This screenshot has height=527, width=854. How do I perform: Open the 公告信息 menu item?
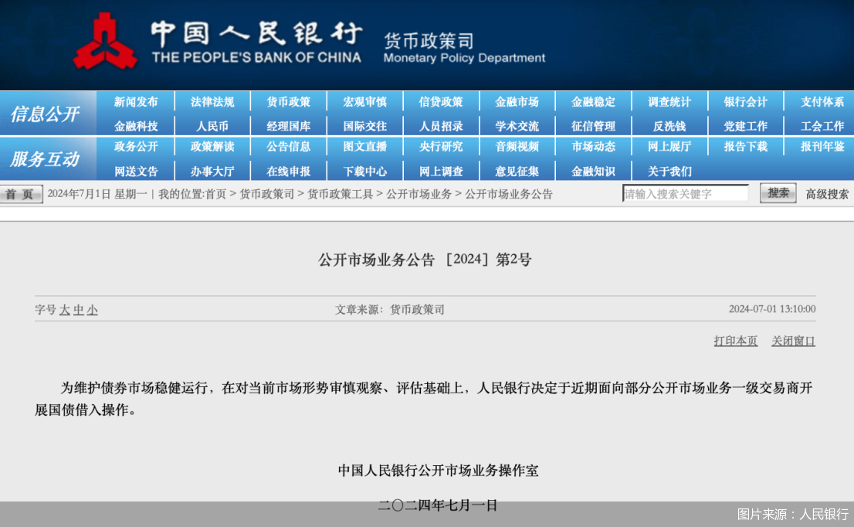[288, 147]
